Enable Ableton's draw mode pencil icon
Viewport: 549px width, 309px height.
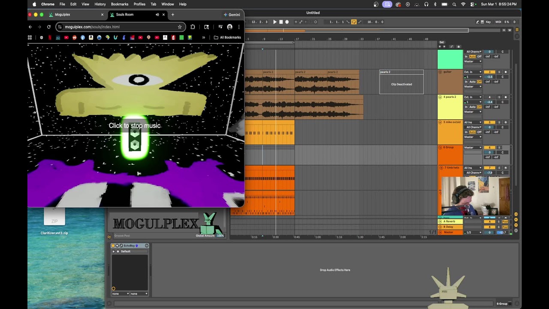tap(477, 22)
